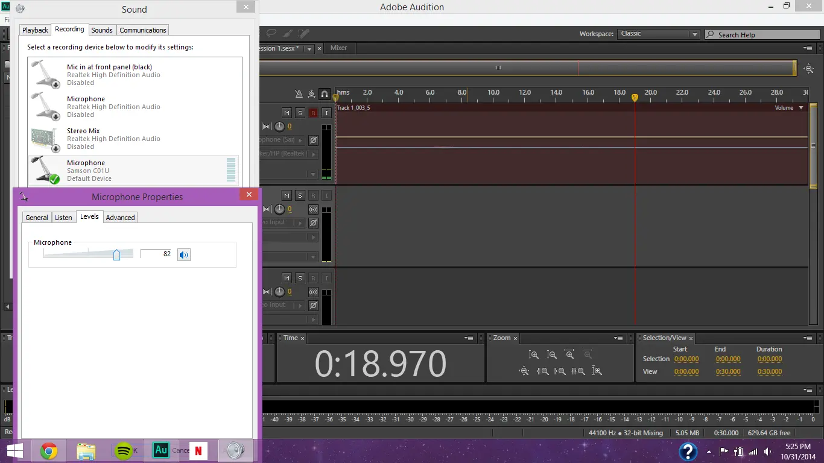The height and width of the screenshot is (463, 824).
Task: Zoom in amplitude in the Zoom panel
Action: pos(533,355)
